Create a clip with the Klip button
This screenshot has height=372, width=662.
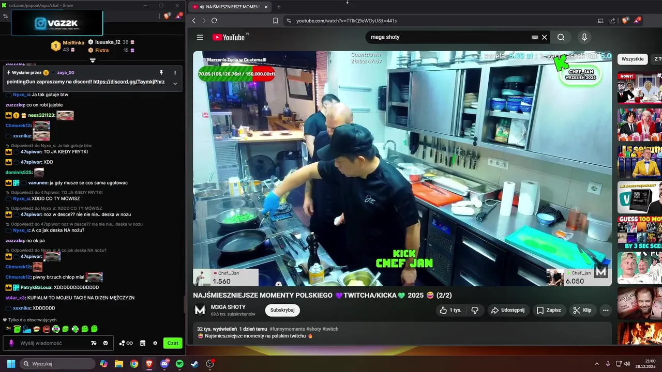(582, 310)
